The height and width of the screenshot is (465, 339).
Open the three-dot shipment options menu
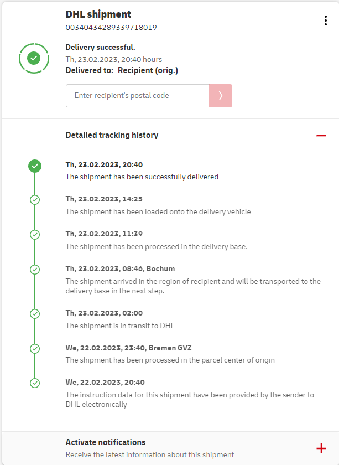coord(325,20)
